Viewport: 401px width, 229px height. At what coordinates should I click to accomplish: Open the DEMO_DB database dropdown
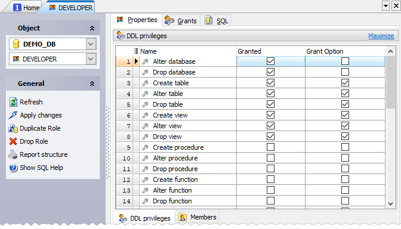91,44
